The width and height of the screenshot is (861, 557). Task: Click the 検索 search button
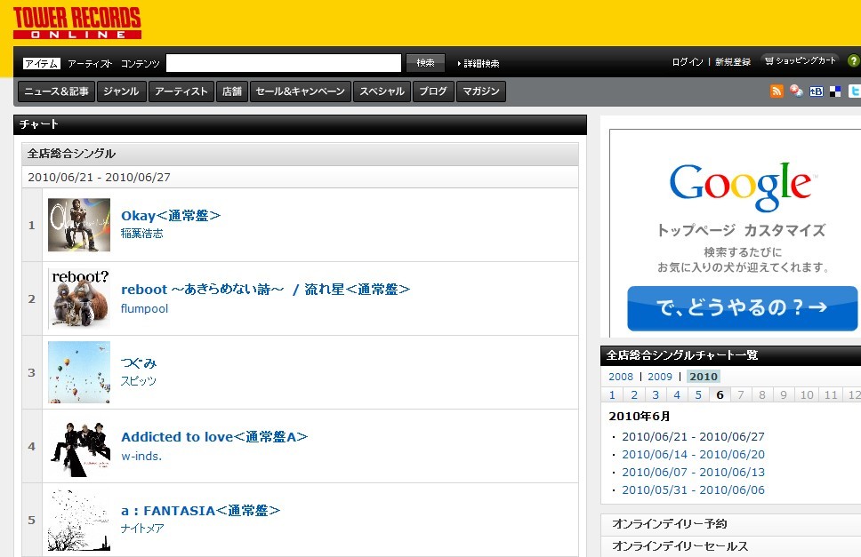[x=425, y=63]
